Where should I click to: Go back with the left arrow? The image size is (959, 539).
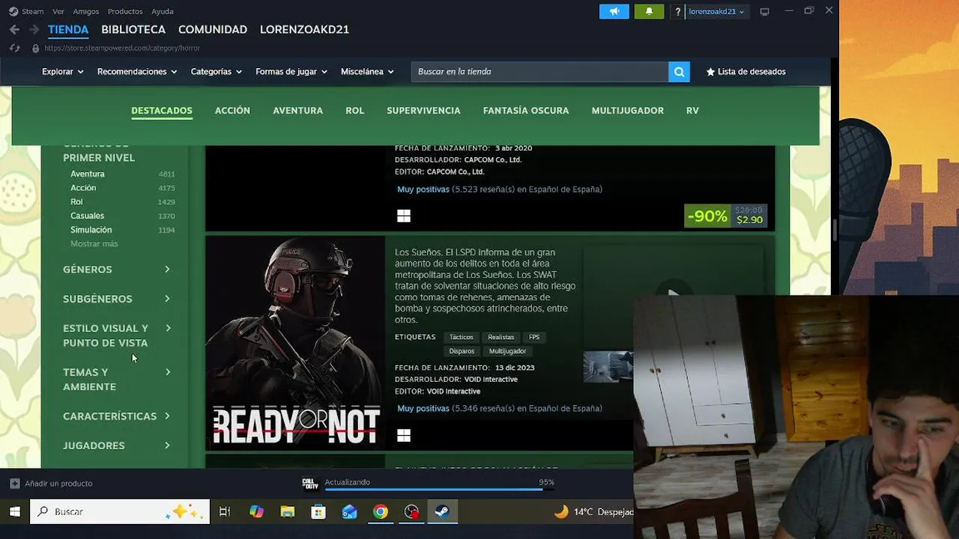pos(14,29)
